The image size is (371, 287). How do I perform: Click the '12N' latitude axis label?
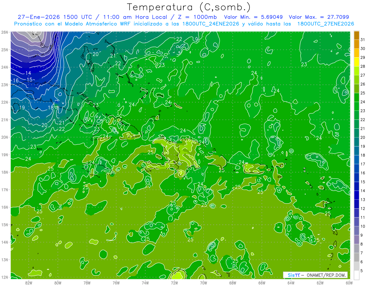[x=4, y=277]
